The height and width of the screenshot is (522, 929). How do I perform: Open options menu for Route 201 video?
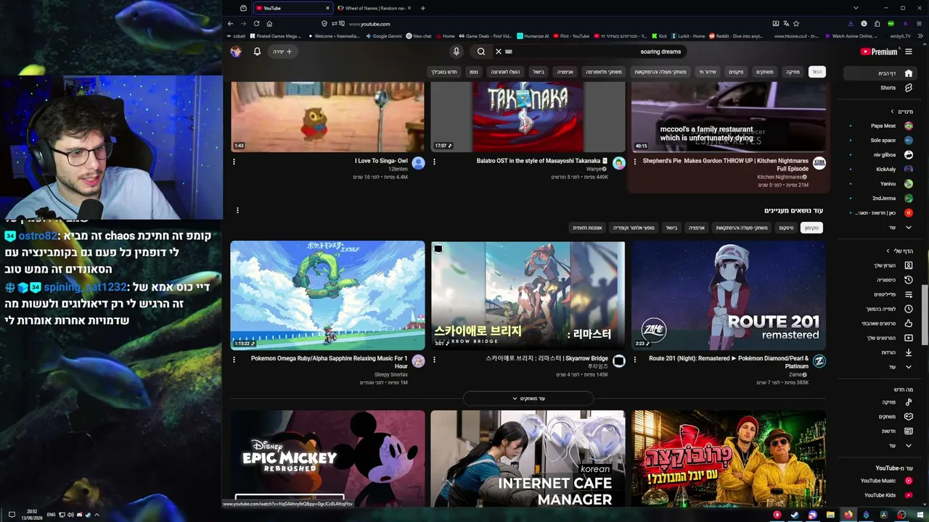635,359
